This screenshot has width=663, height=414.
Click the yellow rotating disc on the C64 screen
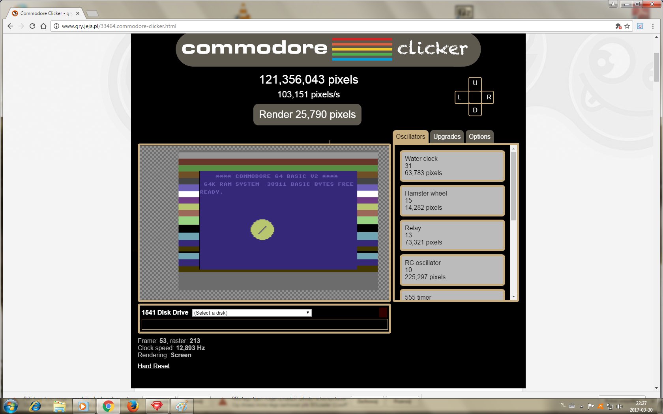tap(262, 229)
